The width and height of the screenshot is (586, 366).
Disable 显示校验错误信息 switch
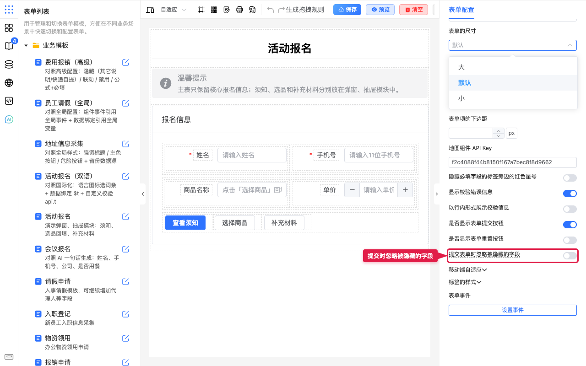570,194
